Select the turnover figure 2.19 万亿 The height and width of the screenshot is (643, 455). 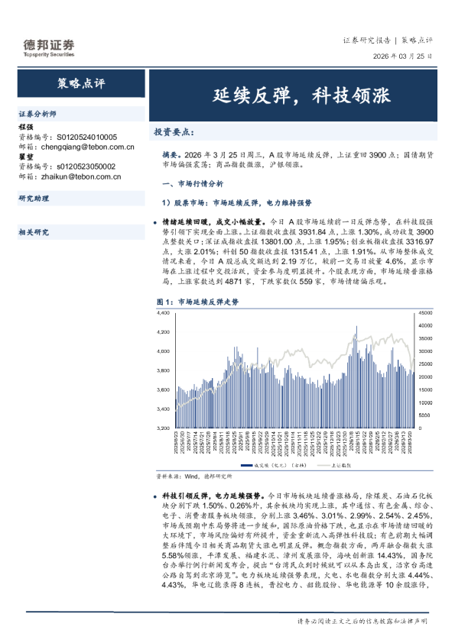click(297, 261)
